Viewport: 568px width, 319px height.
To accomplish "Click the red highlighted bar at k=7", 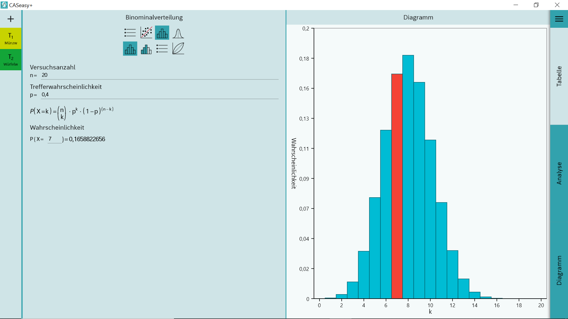I will coord(397,186).
